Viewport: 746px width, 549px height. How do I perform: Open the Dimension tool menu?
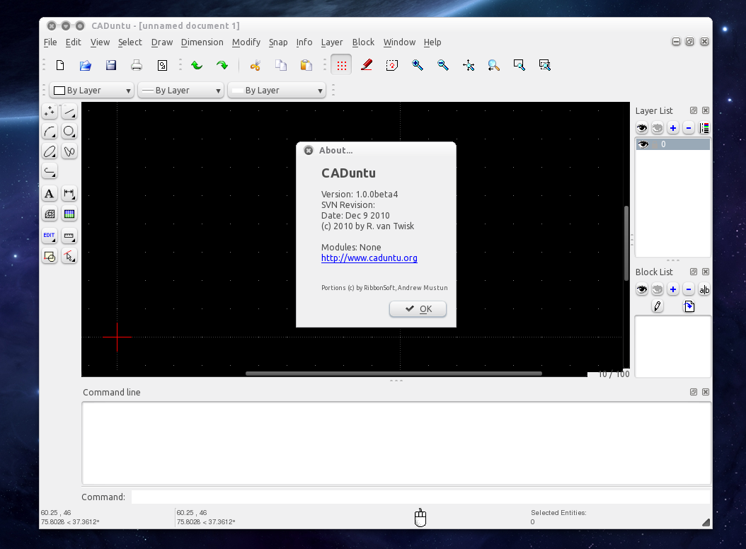pos(69,194)
